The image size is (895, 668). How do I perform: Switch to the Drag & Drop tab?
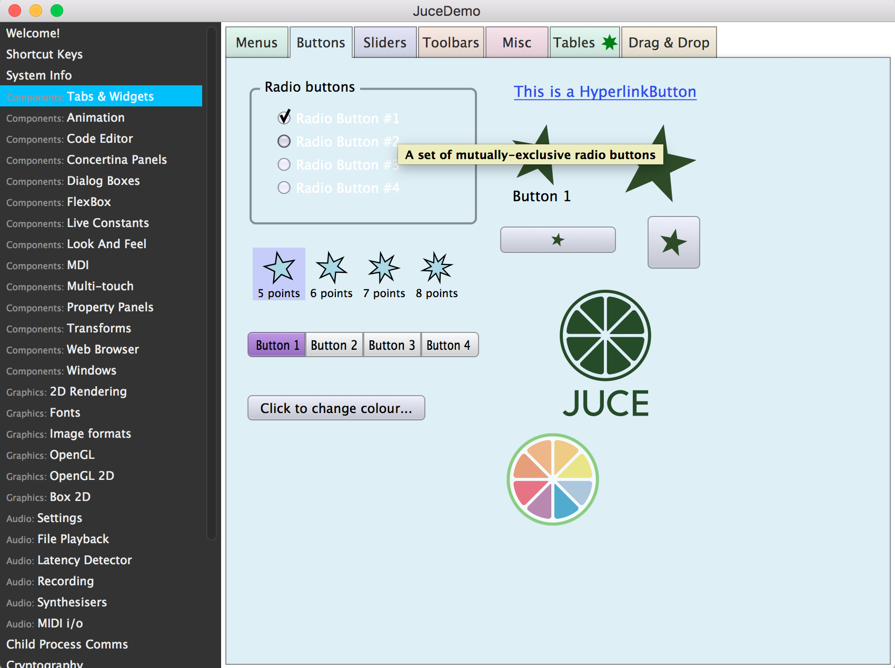pyautogui.click(x=669, y=43)
